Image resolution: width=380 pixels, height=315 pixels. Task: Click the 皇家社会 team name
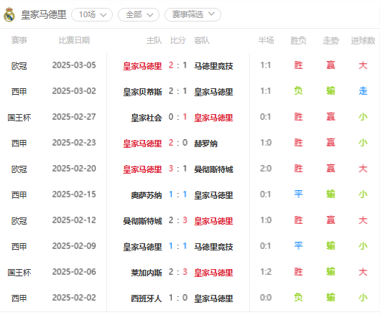point(147,118)
